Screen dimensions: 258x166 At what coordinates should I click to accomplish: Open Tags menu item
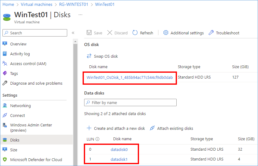[14, 74]
